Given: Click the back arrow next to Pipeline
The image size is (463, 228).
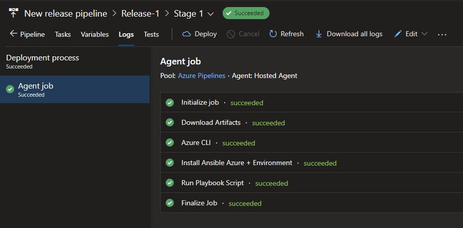Looking at the screenshot, I should tap(14, 34).
